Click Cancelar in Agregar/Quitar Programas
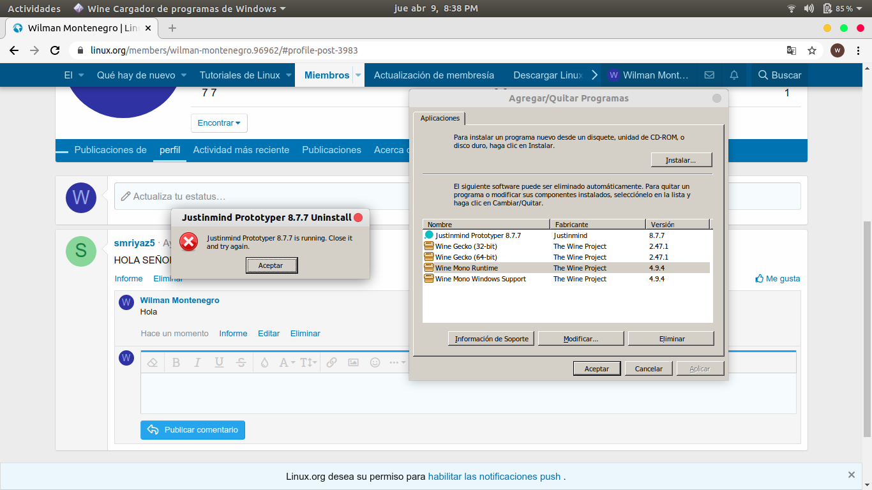Screen dimensions: 872x490 pos(649,369)
